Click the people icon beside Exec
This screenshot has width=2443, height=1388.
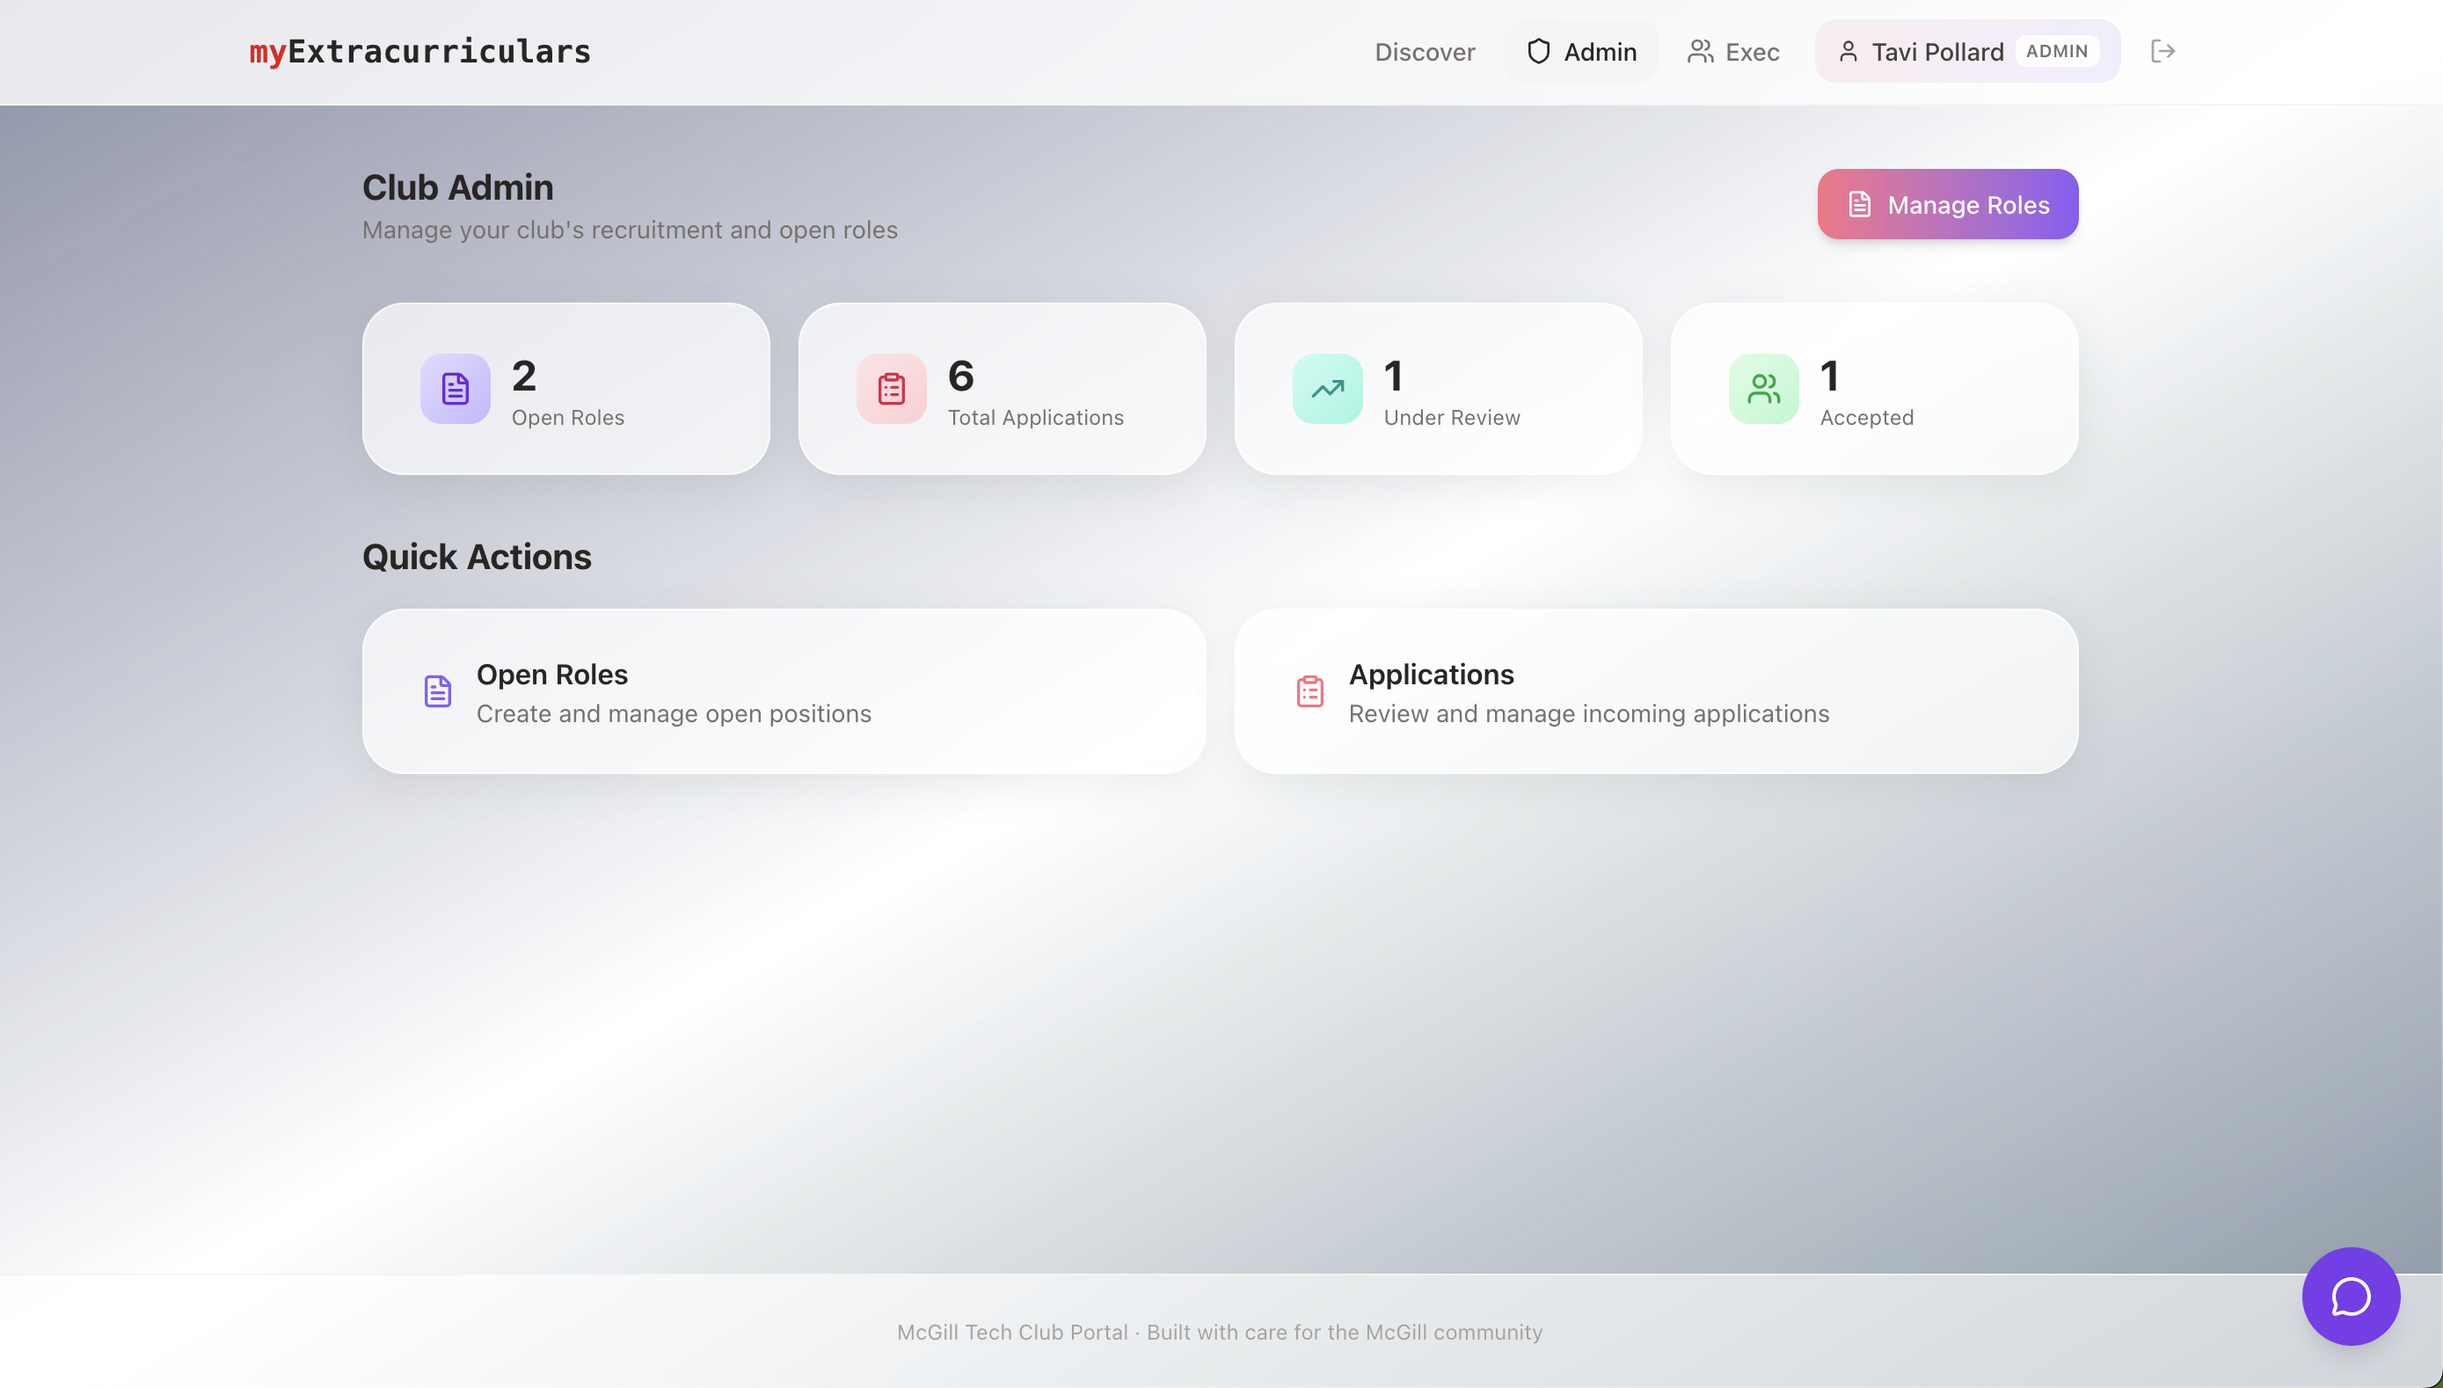point(1700,52)
